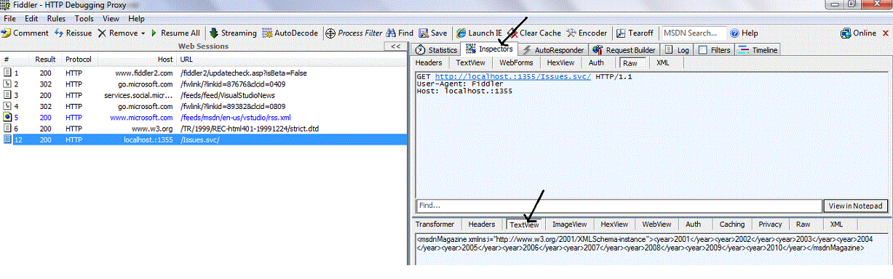Toggle the Streaming mode button

coord(233,33)
